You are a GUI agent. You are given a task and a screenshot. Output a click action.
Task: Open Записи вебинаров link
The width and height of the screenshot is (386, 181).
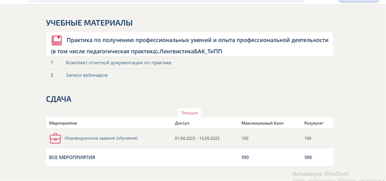[86, 75]
